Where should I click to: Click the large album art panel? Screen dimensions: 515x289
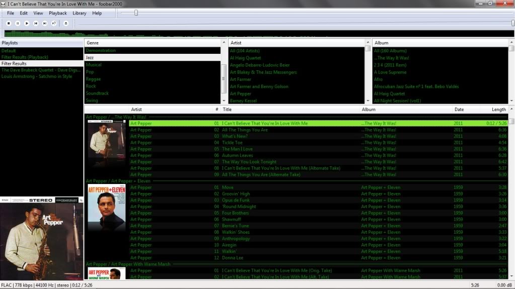click(x=42, y=239)
